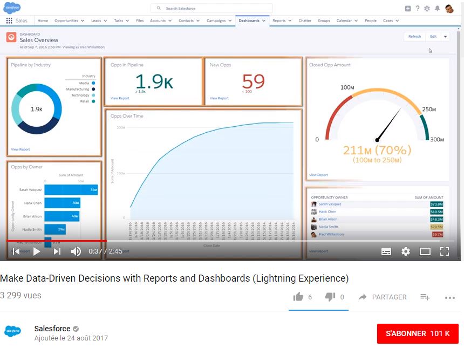This screenshot has height=348, width=464.
Task: Skip to the previous video
Action: click(x=16, y=251)
